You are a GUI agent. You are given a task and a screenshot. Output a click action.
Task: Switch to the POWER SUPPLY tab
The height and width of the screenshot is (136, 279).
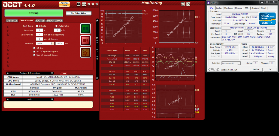tap(54, 21)
